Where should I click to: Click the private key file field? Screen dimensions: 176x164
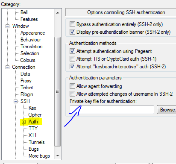pos(112,110)
